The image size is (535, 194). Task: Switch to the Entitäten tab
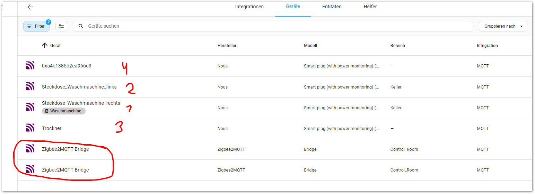(332, 7)
